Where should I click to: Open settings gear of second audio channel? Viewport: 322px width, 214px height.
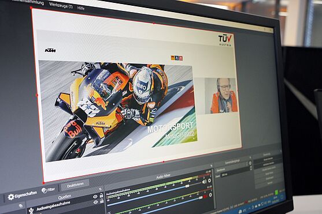[x=210, y=195]
